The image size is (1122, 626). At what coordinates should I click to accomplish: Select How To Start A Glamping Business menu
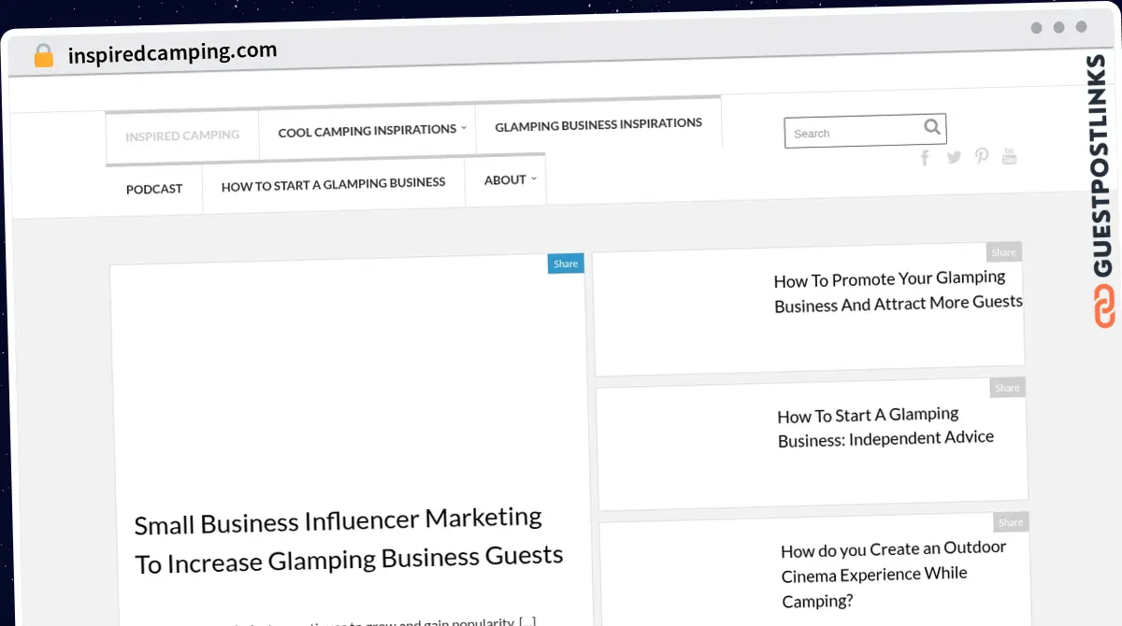(x=333, y=184)
